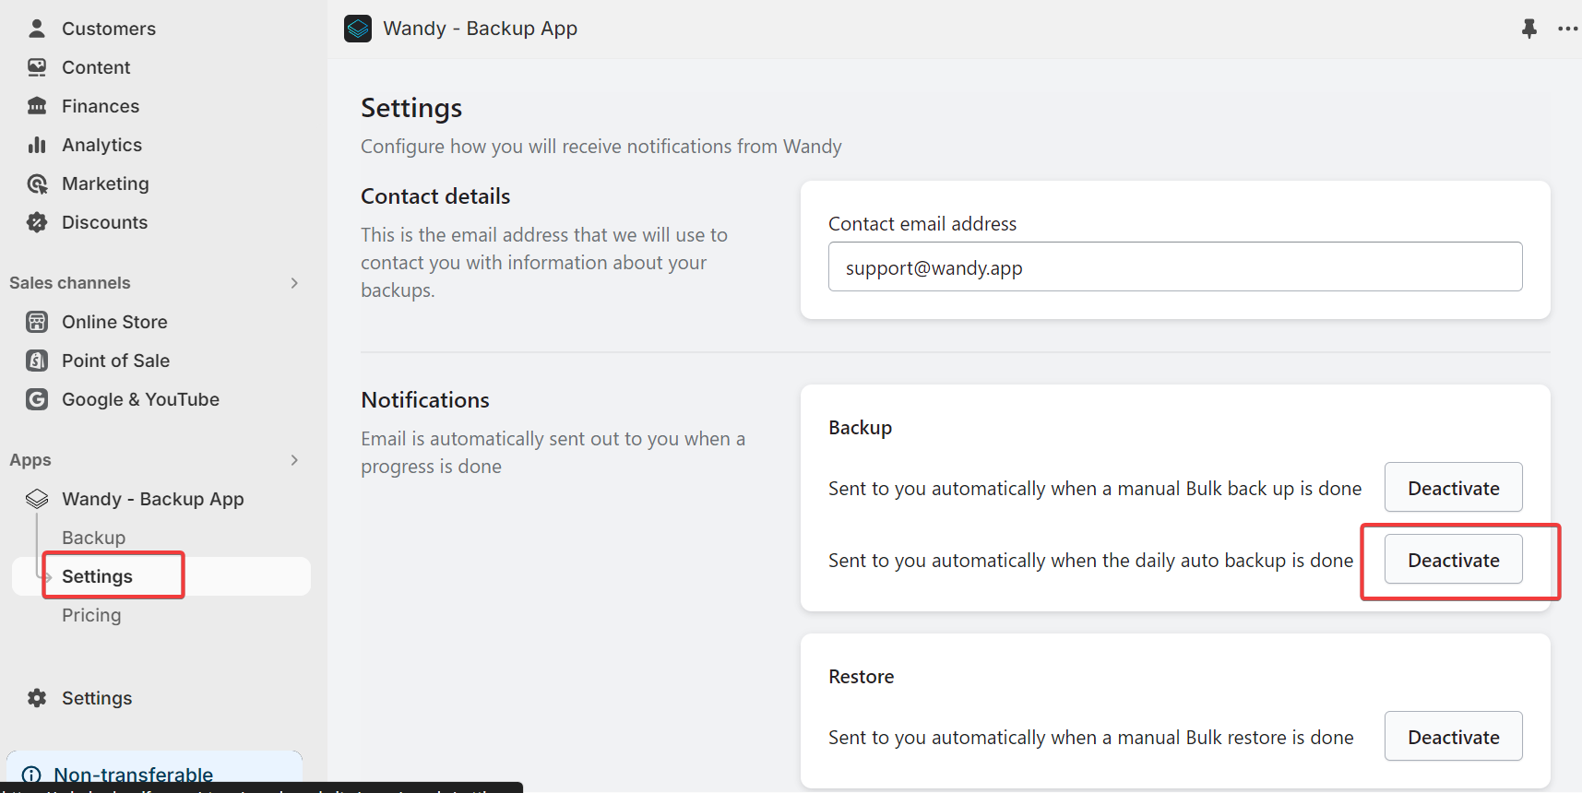Click the Content icon in sidebar
The width and height of the screenshot is (1582, 793).
(37, 67)
